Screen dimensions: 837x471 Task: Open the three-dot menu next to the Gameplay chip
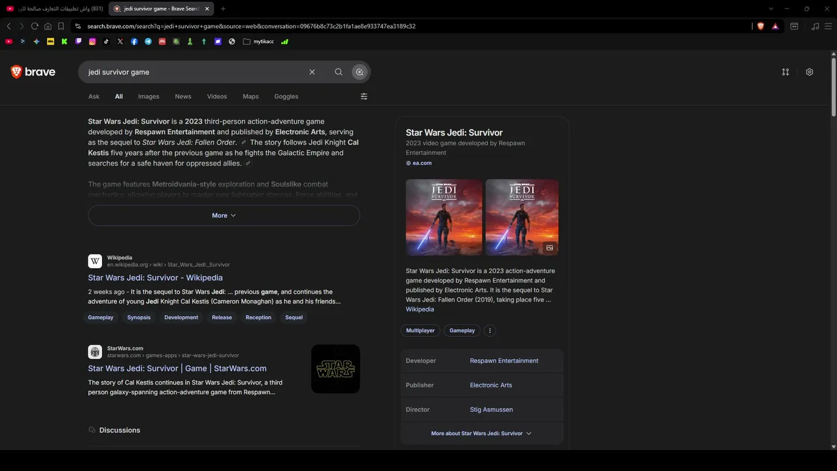point(490,330)
